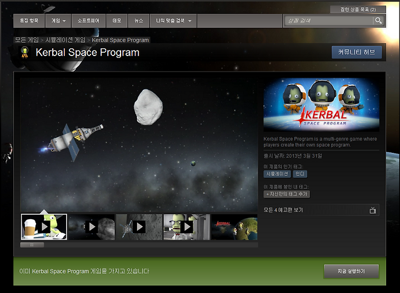Go to 모든 게임 breadcrumb link

click(x=27, y=40)
